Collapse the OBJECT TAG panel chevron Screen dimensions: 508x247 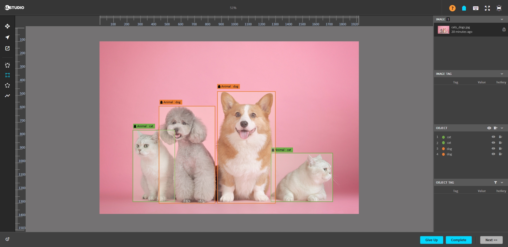point(502,182)
